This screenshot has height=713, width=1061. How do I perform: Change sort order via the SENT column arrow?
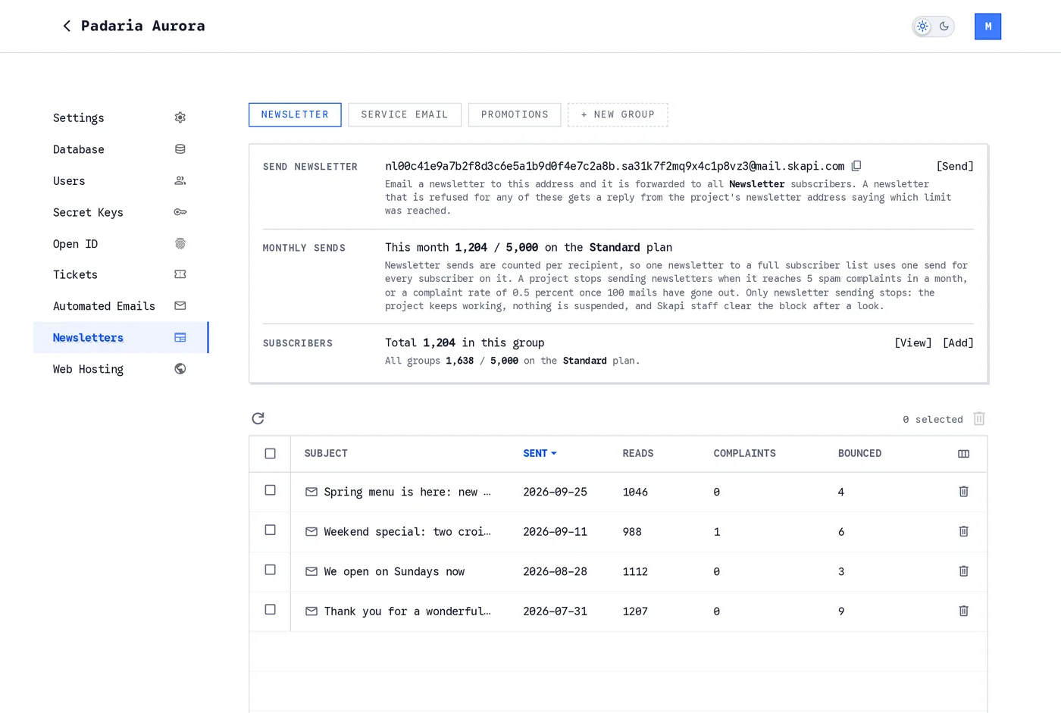[554, 454]
